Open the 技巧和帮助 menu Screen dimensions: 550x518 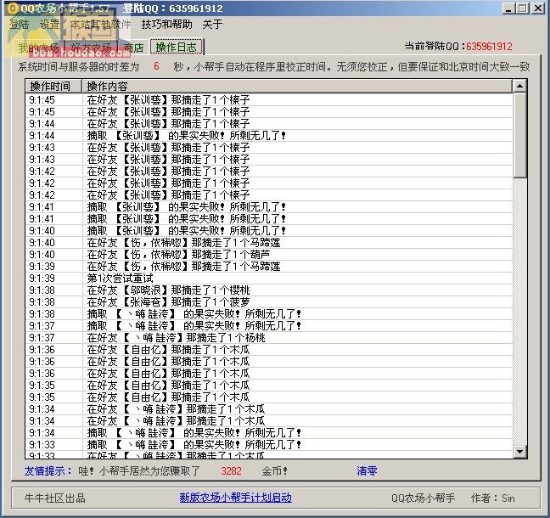(167, 25)
